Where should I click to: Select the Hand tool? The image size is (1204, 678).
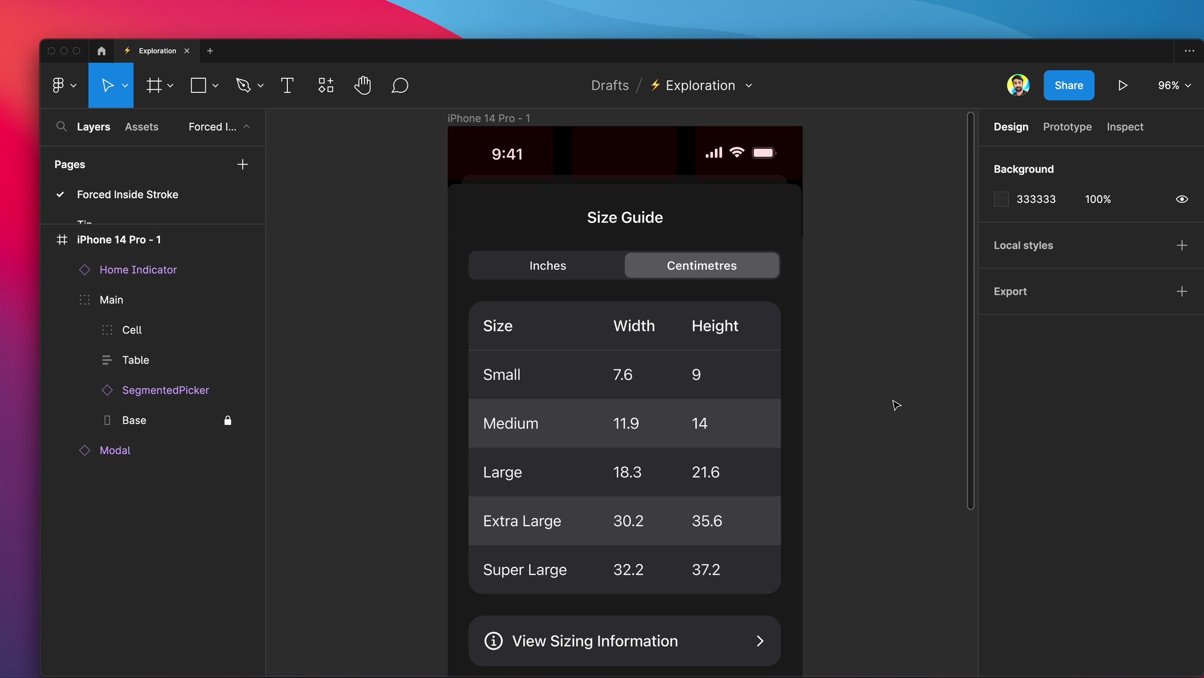(x=362, y=85)
